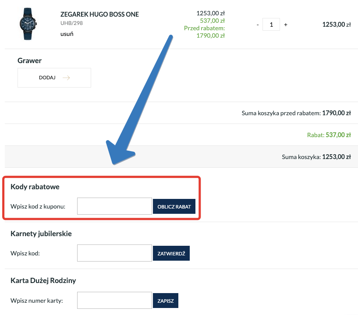Image resolution: width=358 pixels, height=315 pixels.
Task: Decrease quantity with the minus button
Action: click(258, 25)
